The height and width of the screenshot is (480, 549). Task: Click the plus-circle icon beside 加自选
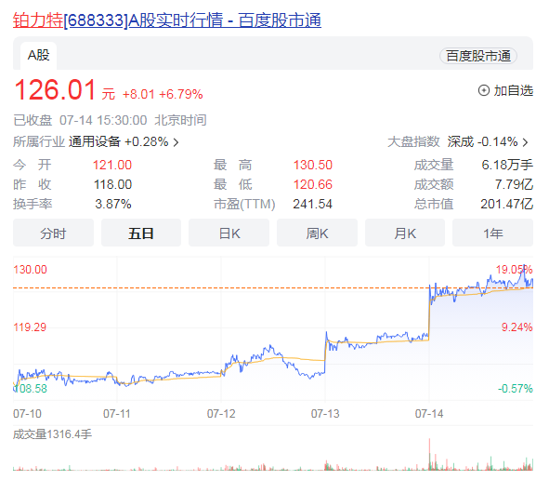pos(484,90)
